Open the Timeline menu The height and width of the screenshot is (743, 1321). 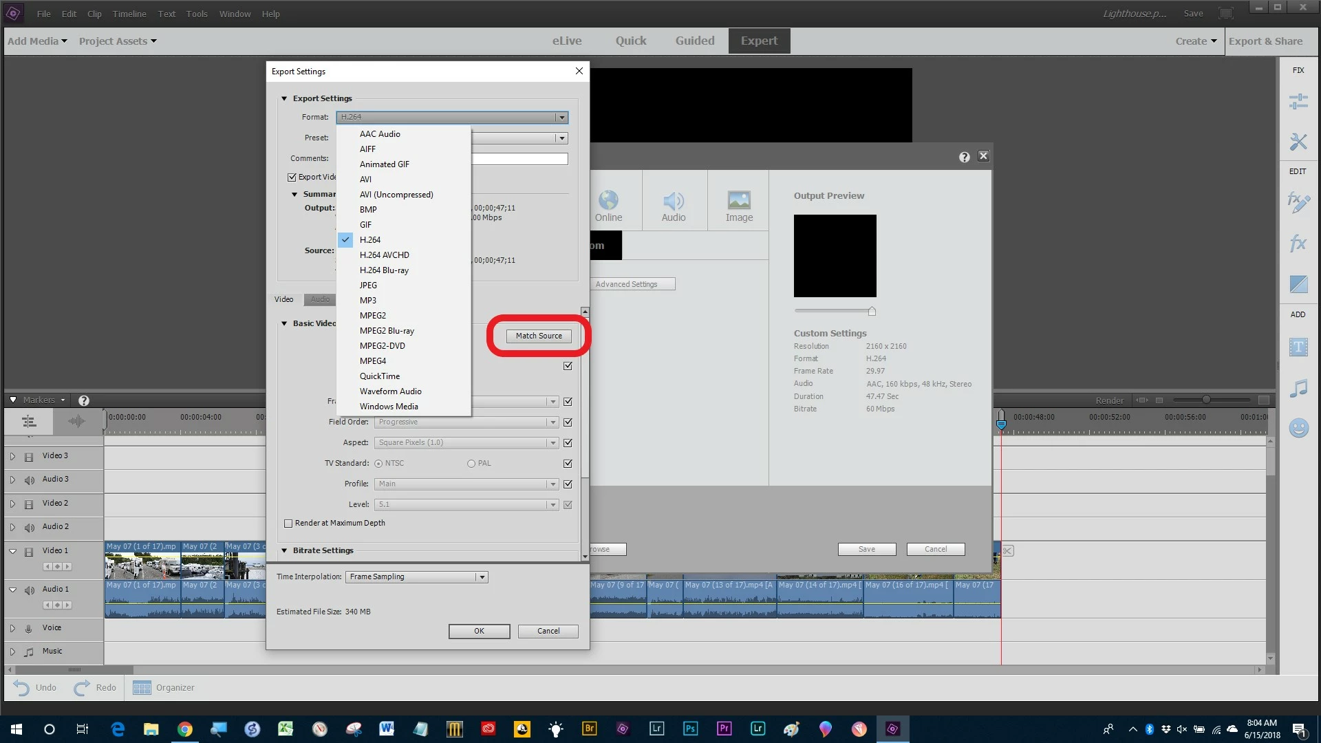[129, 14]
